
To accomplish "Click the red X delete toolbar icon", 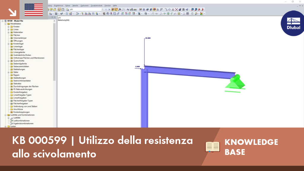I will (x=176, y=9).
